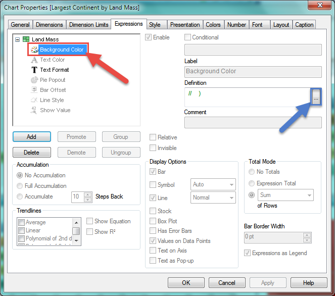Increase the Steps Back spinner value
This screenshot has width=335, height=296.
click(87, 194)
